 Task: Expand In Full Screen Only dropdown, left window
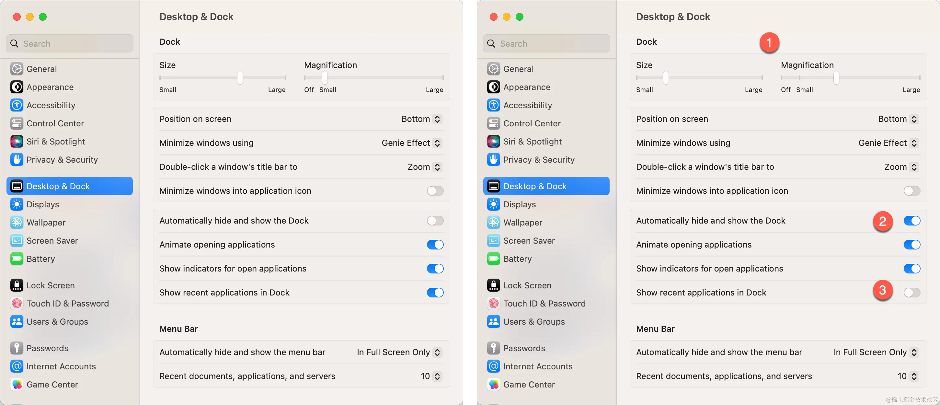point(399,352)
